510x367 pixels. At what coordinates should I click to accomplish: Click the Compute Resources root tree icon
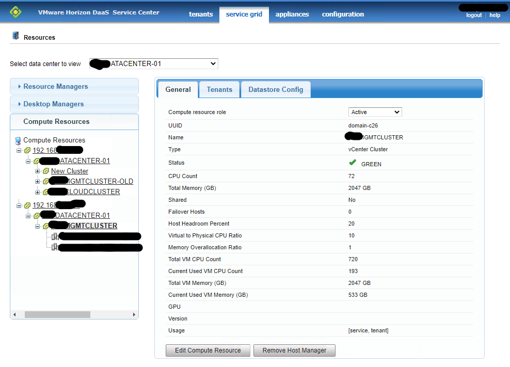[x=18, y=140]
